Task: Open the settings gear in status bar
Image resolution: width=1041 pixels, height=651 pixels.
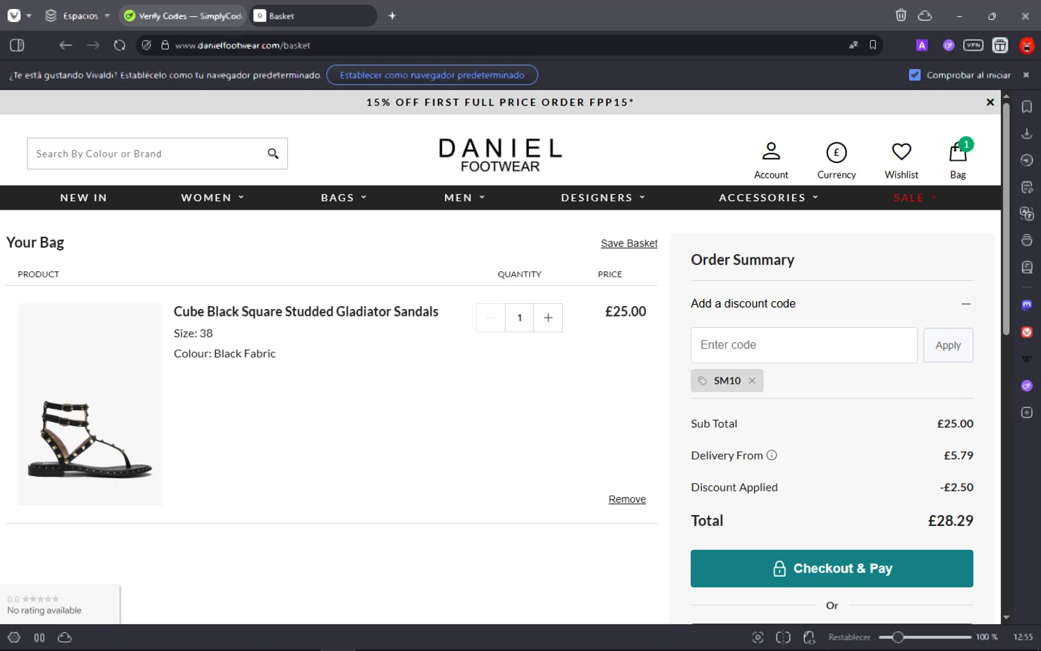Action: coord(14,637)
